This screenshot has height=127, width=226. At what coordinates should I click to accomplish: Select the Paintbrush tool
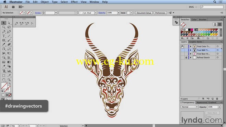(9, 40)
